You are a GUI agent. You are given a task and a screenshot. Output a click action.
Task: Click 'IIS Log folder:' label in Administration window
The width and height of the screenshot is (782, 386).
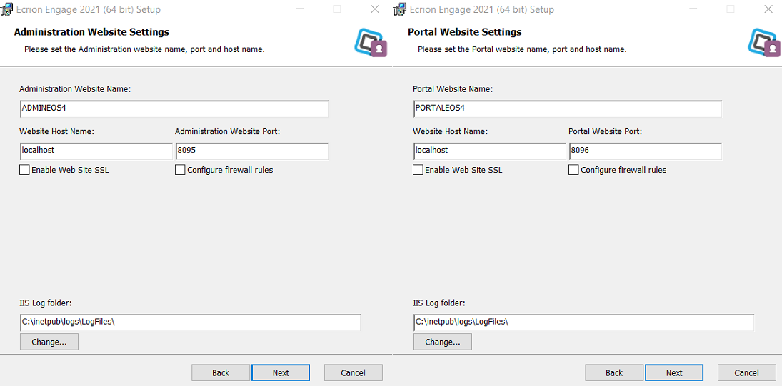(x=46, y=303)
